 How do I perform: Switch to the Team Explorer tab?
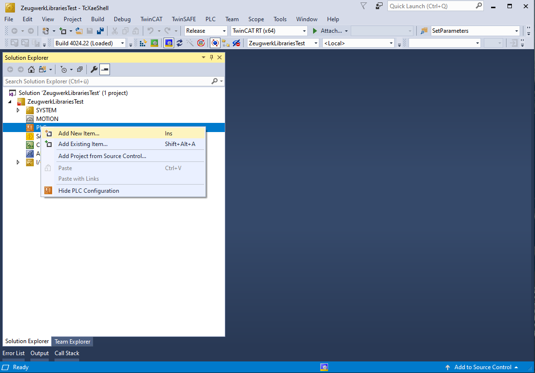click(x=72, y=341)
